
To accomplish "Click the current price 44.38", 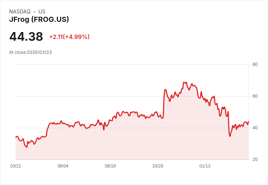I will pyautogui.click(x=26, y=36).
